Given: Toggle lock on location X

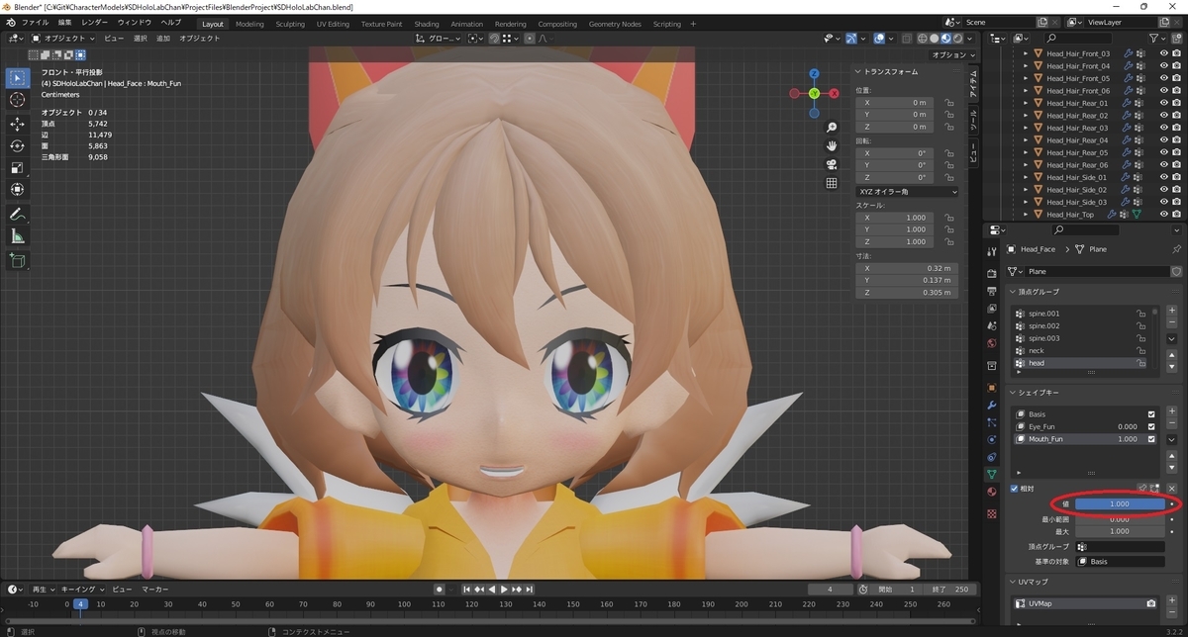Looking at the screenshot, I should [948, 102].
